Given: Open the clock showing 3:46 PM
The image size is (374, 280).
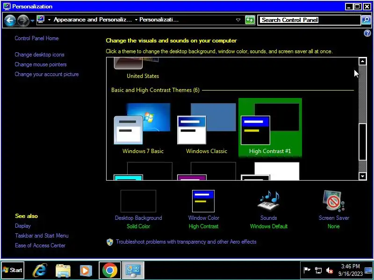Looking at the screenshot, I should [x=350, y=270].
